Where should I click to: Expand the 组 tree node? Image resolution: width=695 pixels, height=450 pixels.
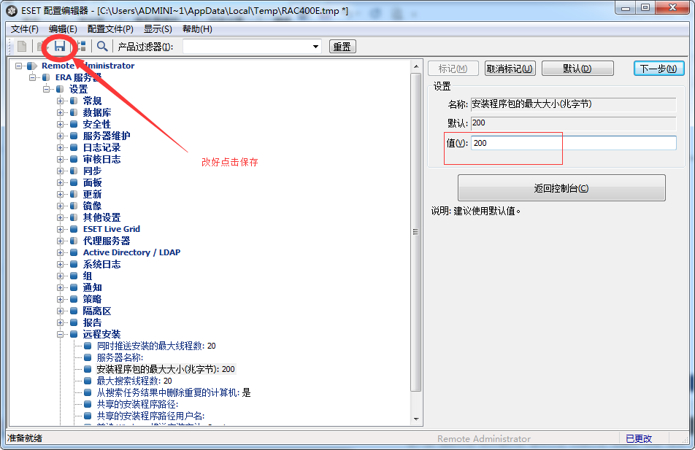[x=60, y=276]
